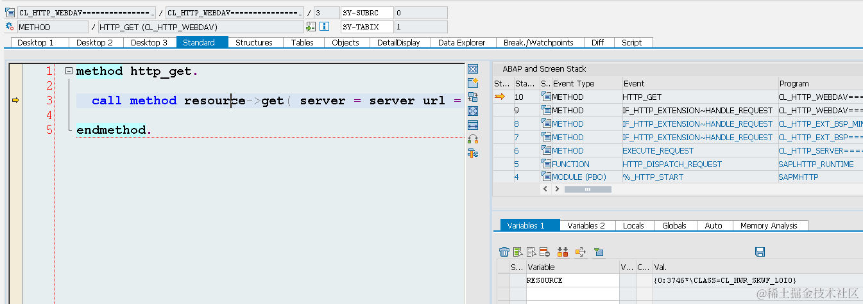The width and height of the screenshot is (863, 304).
Task: Click the stack icon in HTTP_GET row
Action: [546, 97]
